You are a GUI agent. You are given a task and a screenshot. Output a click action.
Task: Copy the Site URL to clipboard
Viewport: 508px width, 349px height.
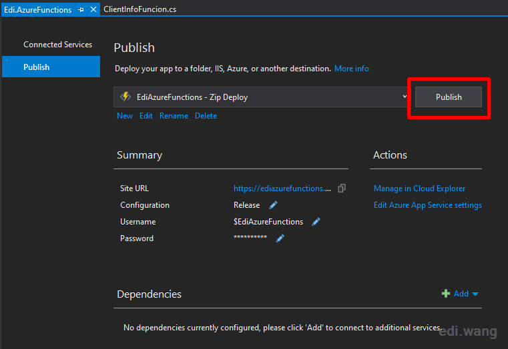click(x=342, y=188)
